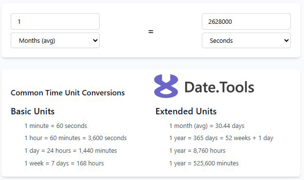Click the equals sign between the converter fields
Screen dimensions: 304x180
pos(151,32)
